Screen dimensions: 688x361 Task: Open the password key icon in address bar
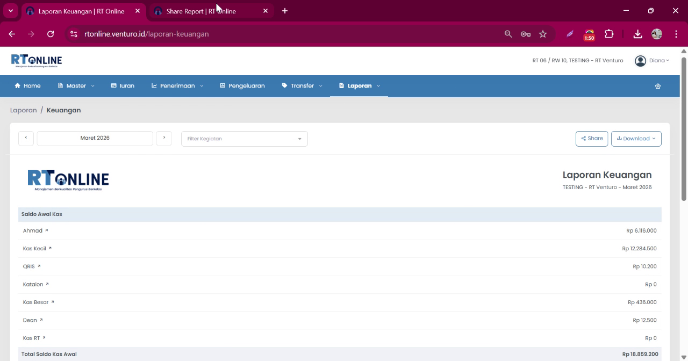coord(526,34)
